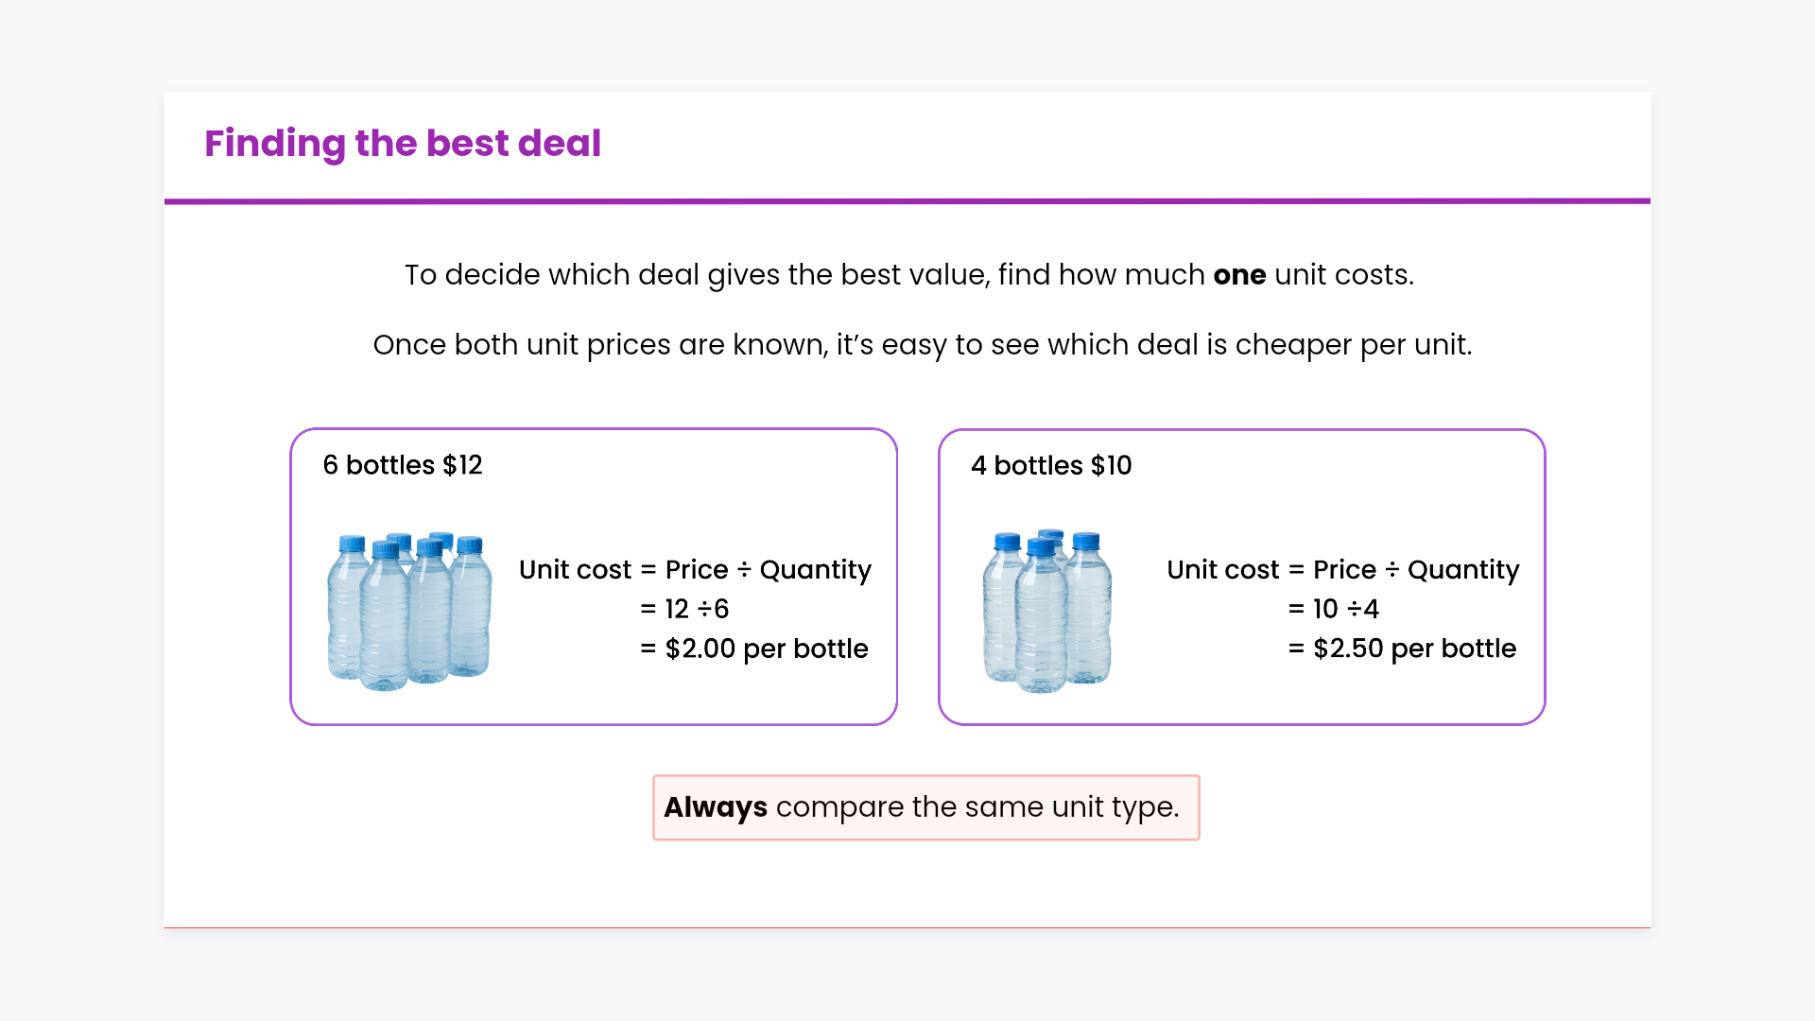Click the phrase "cheaper per unit"
Image resolution: width=1815 pixels, height=1021 pixels.
click(1353, 345)
